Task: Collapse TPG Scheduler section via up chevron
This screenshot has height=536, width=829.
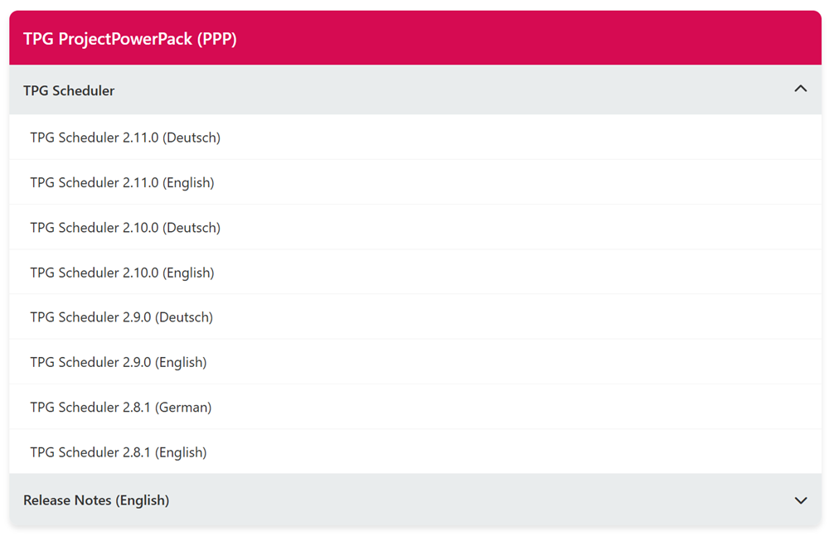Action: point(800,89)
